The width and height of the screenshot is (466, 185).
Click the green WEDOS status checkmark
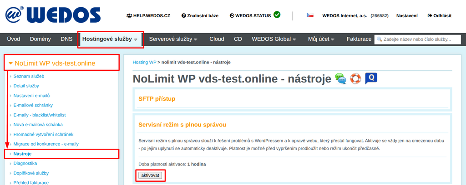click(x=277, y=15)
